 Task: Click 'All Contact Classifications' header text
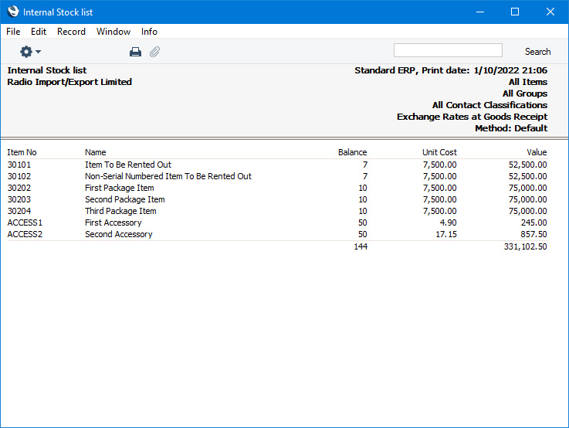[489, 105]
